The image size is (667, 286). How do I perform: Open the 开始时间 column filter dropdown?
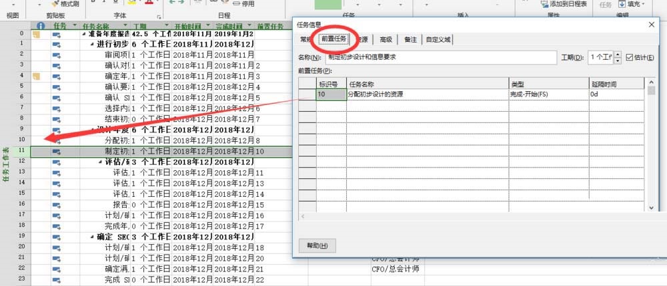tap(208, 25)
